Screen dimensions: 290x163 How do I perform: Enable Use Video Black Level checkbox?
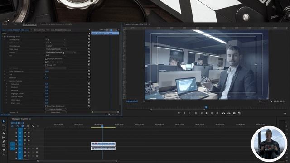pyautogui.click(x=46, y=106)
